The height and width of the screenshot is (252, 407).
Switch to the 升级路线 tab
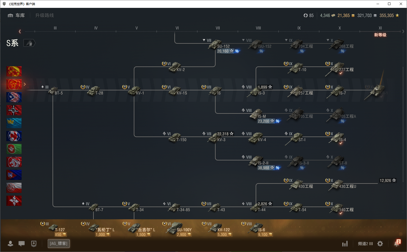click(44, 15)
